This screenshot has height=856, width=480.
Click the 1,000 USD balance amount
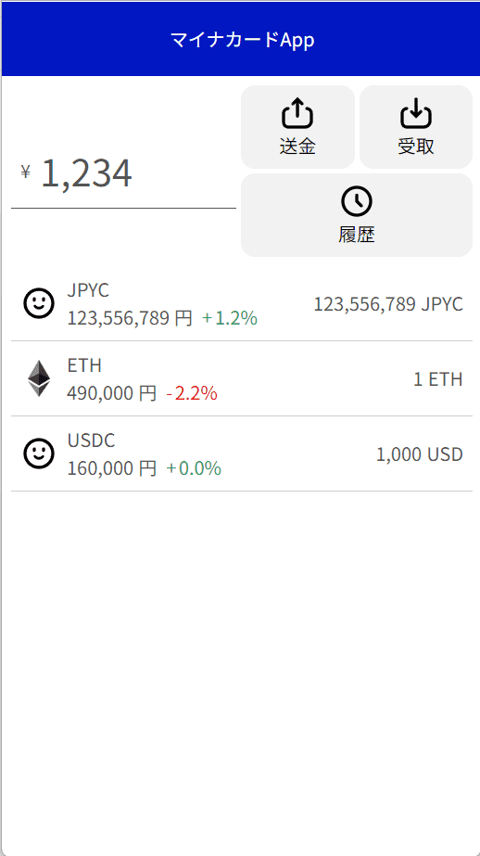[420, 454]
